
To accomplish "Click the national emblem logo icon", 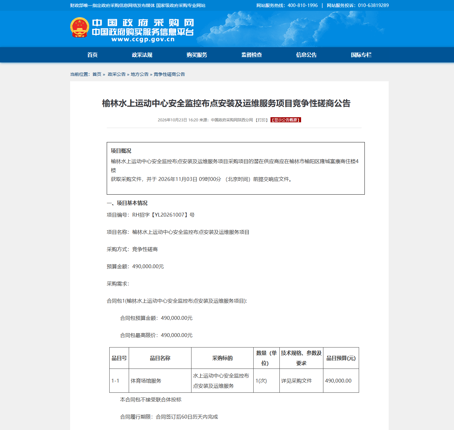I will tap(79, 27).
